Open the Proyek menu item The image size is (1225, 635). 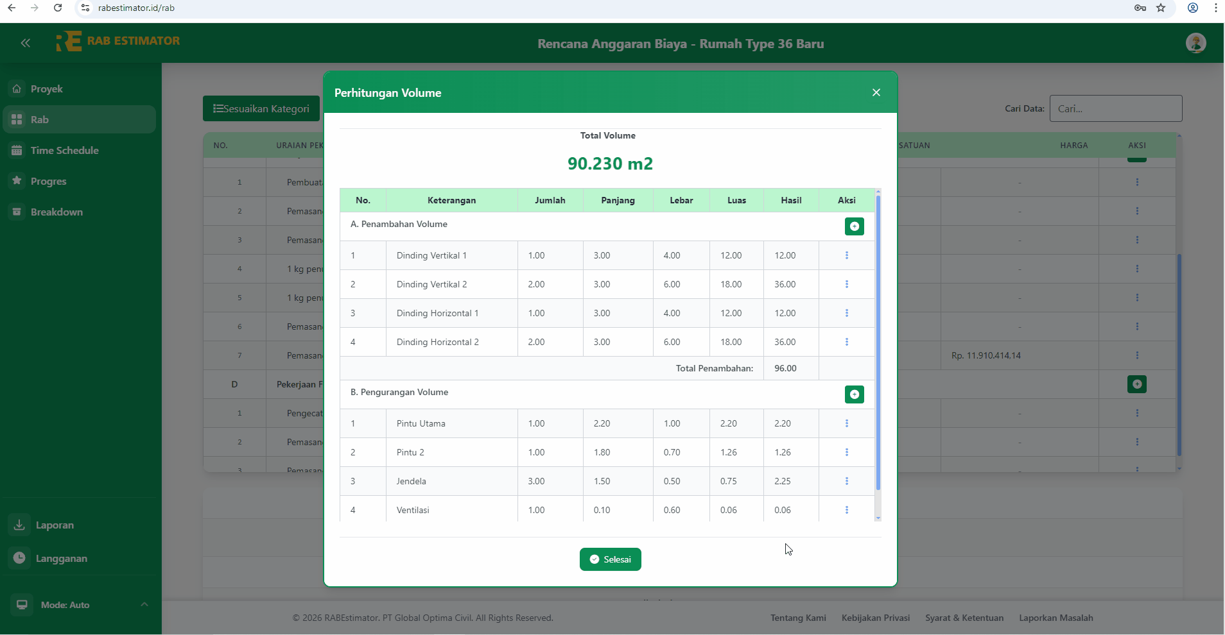[46, 89]
